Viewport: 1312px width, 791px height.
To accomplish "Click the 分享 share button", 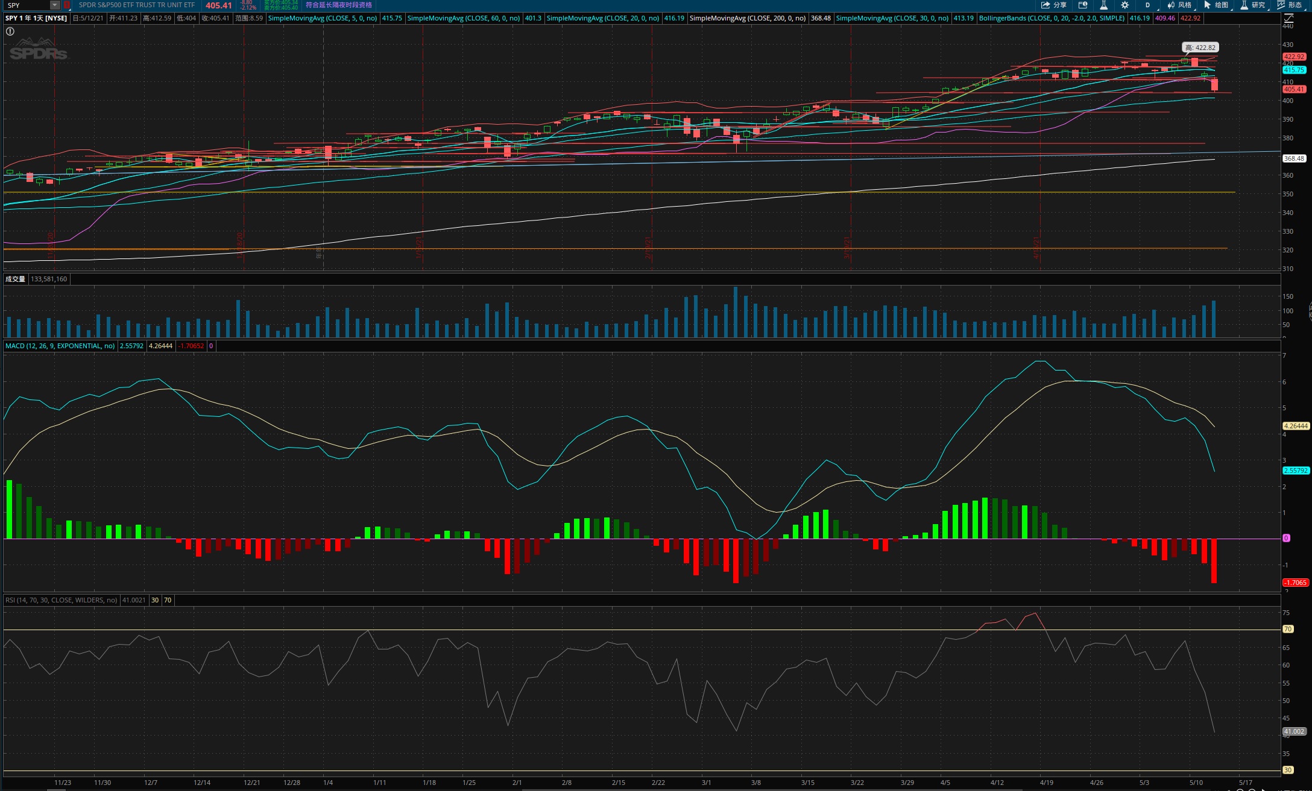I will tap(1053, 5).
